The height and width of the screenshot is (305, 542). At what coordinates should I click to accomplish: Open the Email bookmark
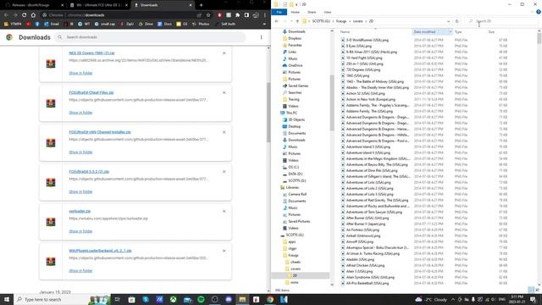[52, 24]
